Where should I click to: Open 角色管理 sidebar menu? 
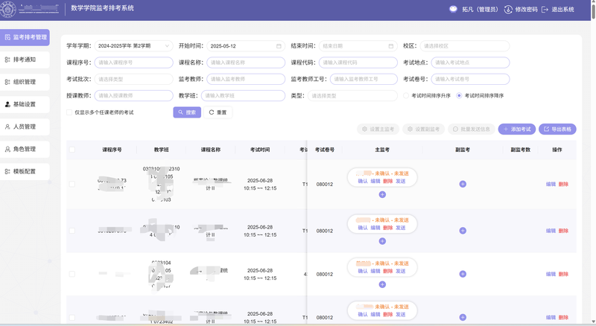(x=25, y=149)
